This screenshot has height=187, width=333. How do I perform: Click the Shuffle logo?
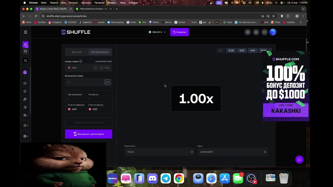point(76,32)
